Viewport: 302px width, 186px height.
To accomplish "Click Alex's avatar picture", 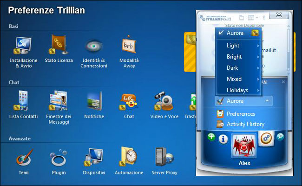I will [x=244, y=145].
